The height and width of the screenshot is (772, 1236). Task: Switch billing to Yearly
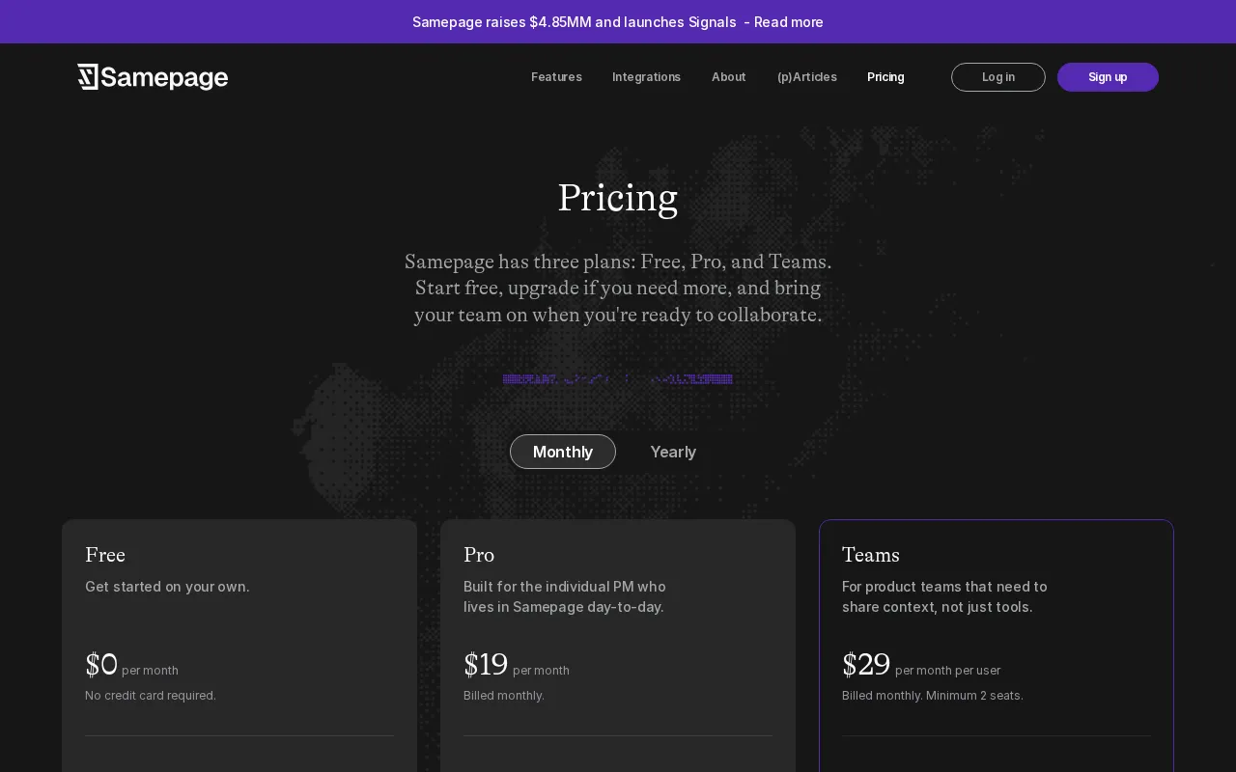pyautogui.click(x=673, y=452)
